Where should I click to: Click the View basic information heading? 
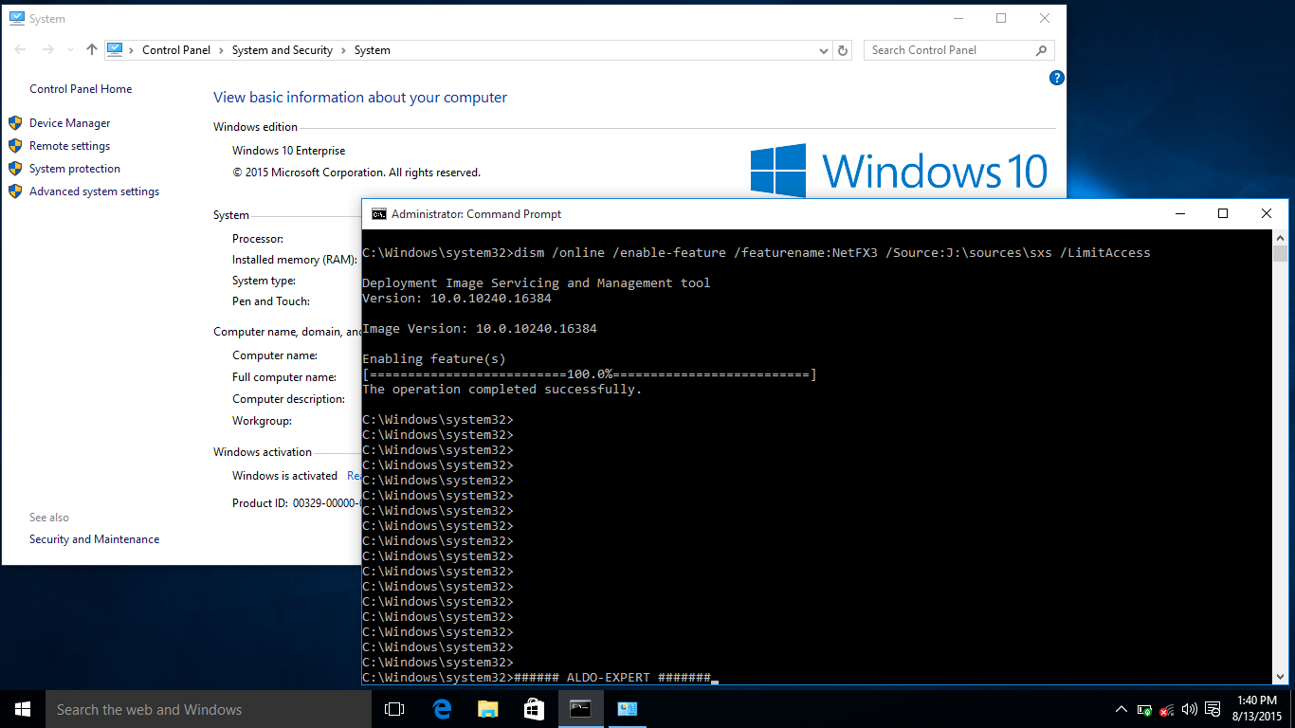point(360,98)
